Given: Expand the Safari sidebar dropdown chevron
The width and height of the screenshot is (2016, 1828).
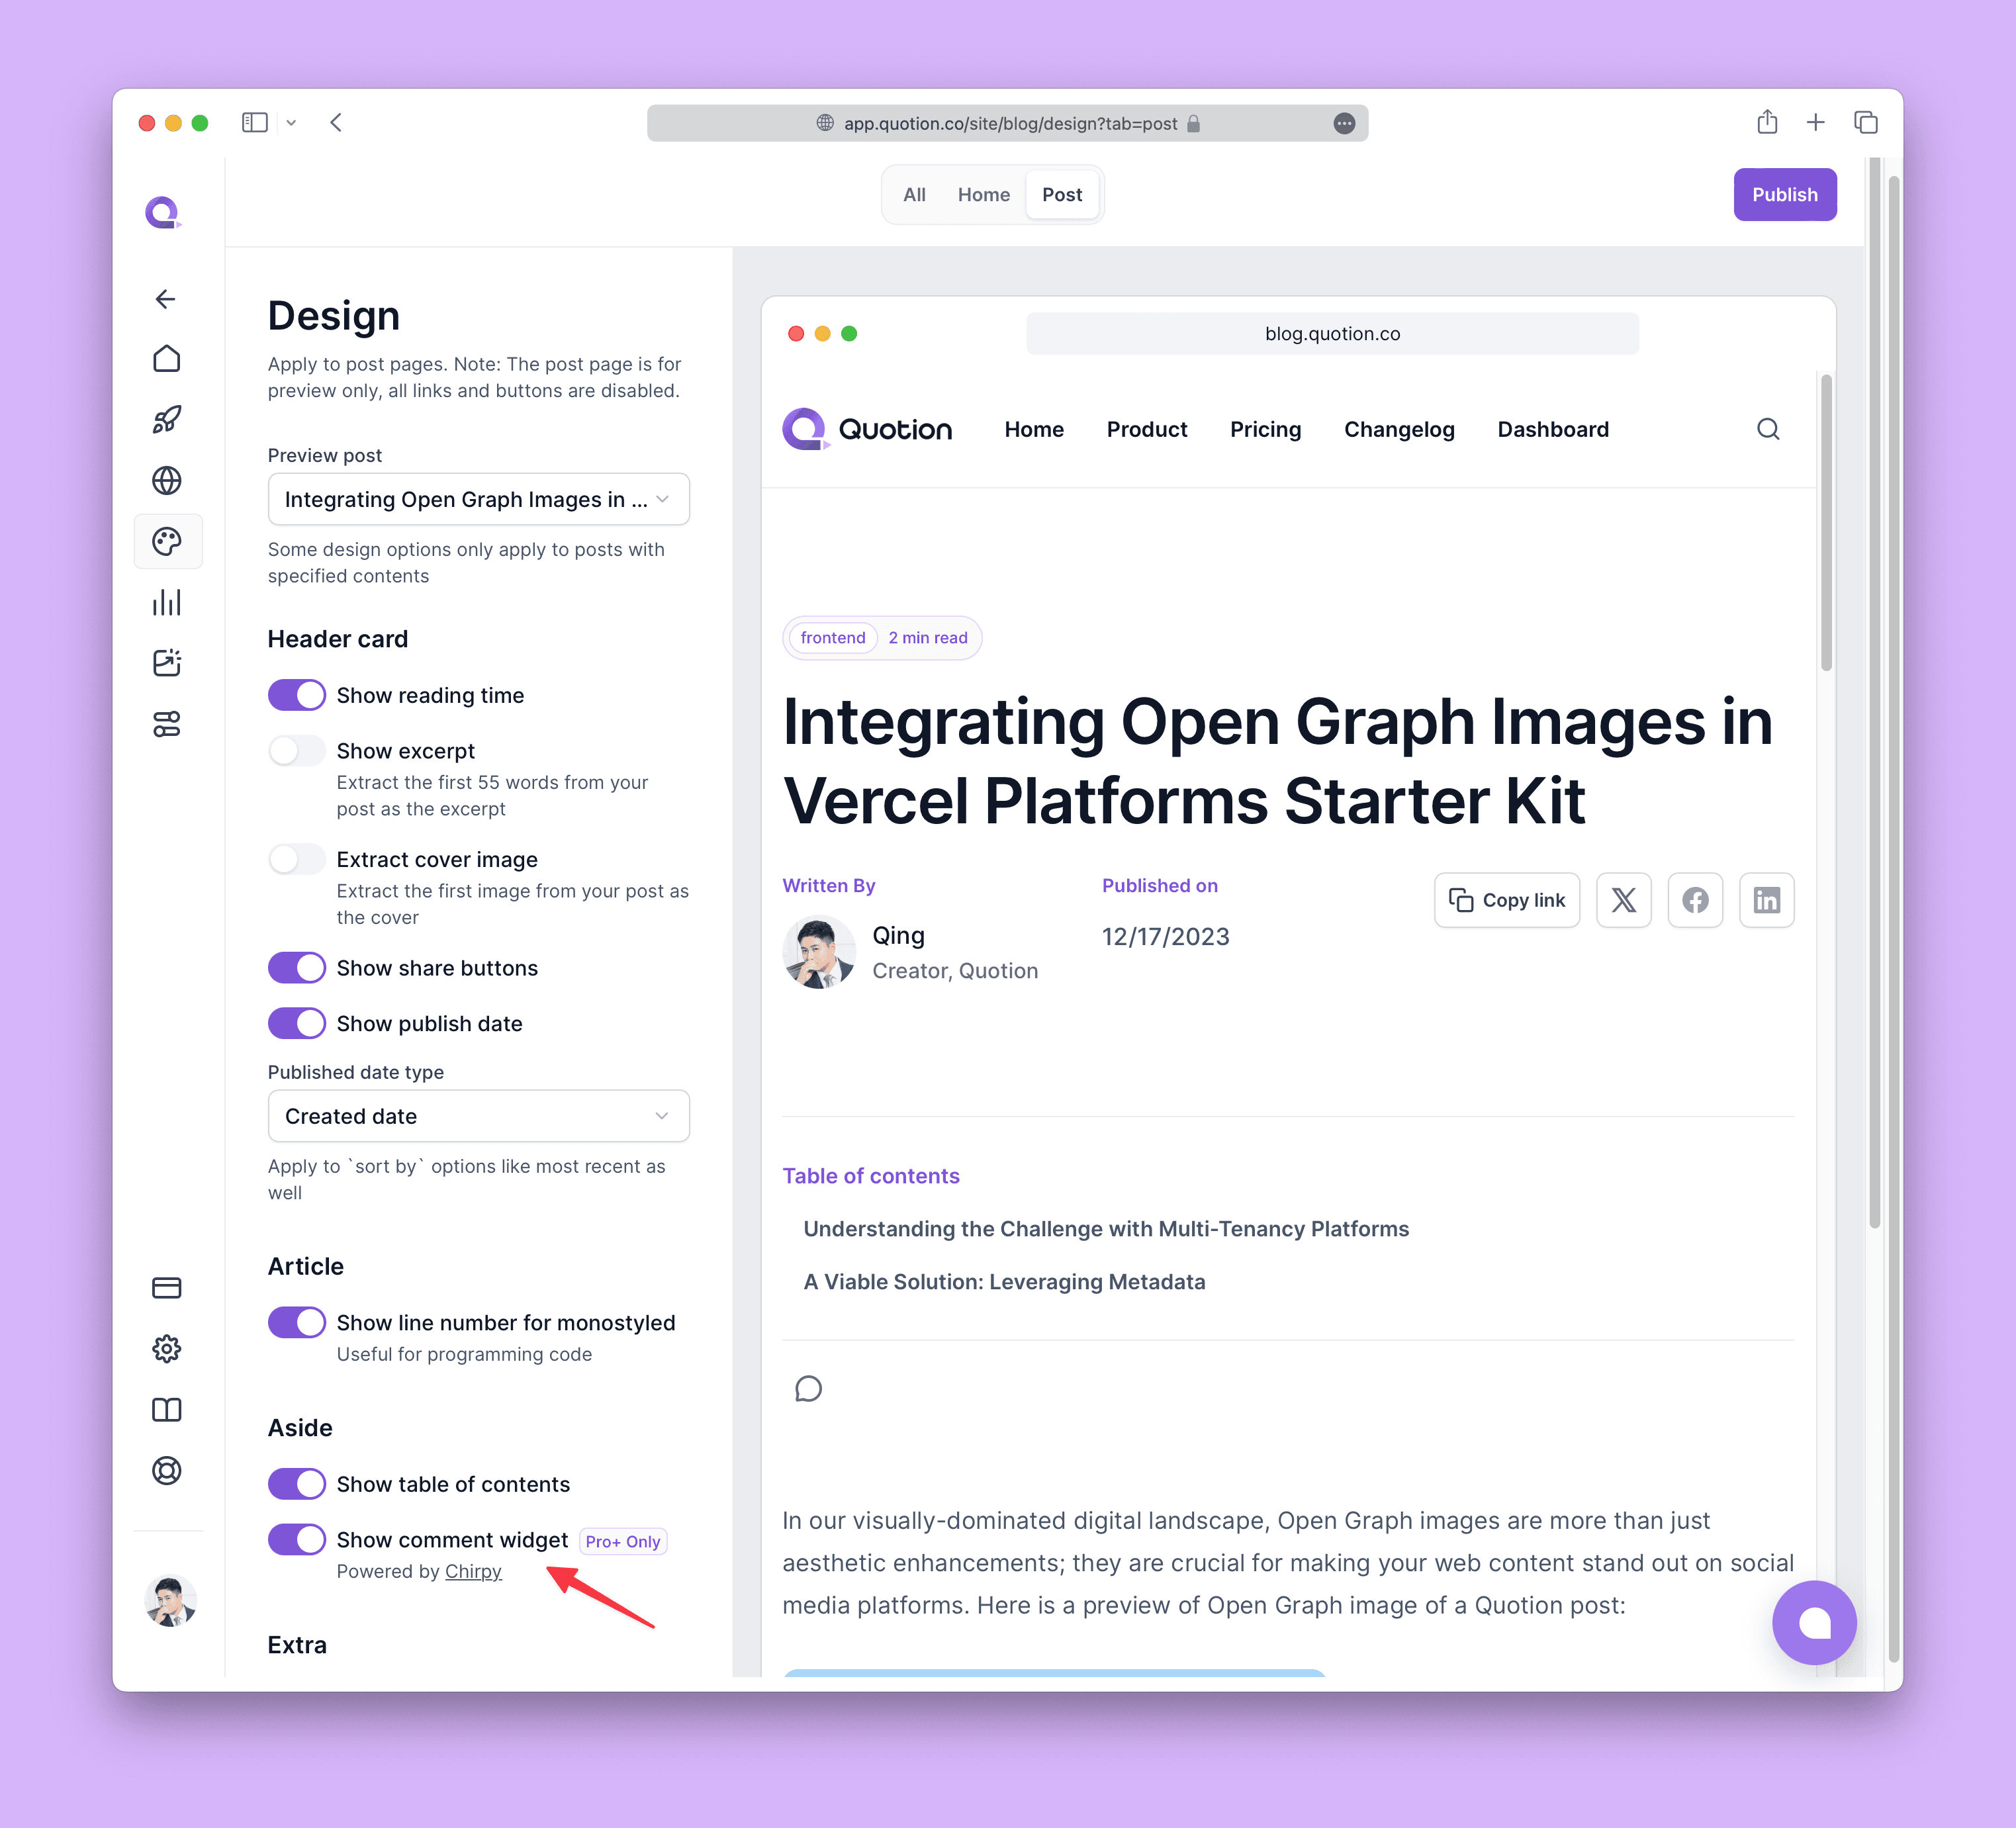Looking at the screenshot, I should coord(291,123).
